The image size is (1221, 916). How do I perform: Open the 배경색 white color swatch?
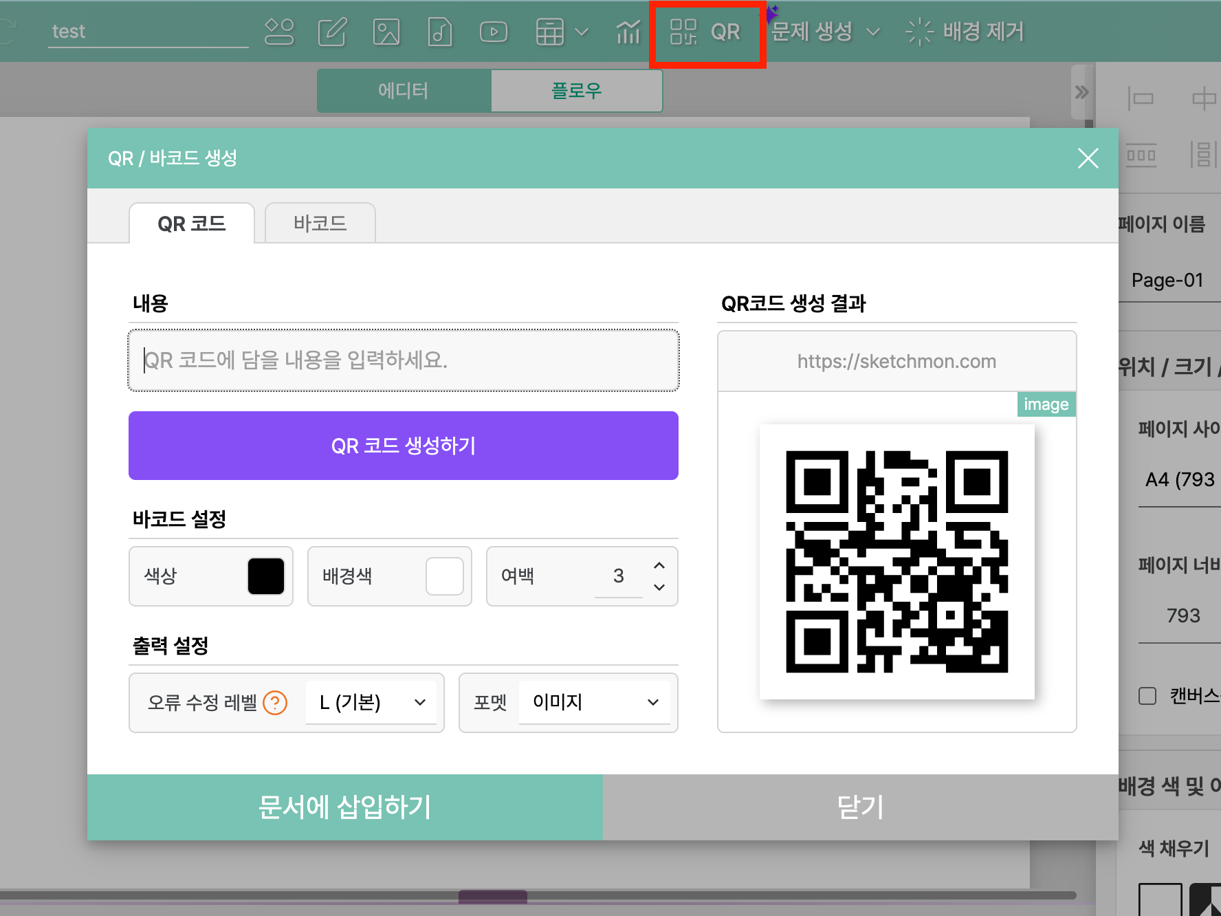[445, 576]
